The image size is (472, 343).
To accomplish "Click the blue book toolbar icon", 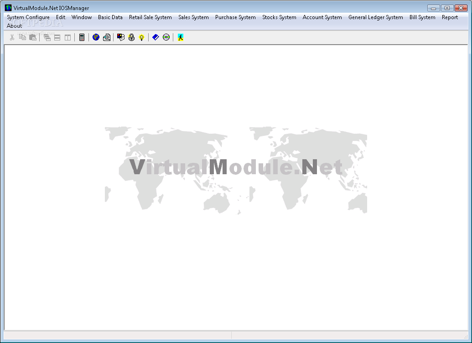I will tap(156, 37).
